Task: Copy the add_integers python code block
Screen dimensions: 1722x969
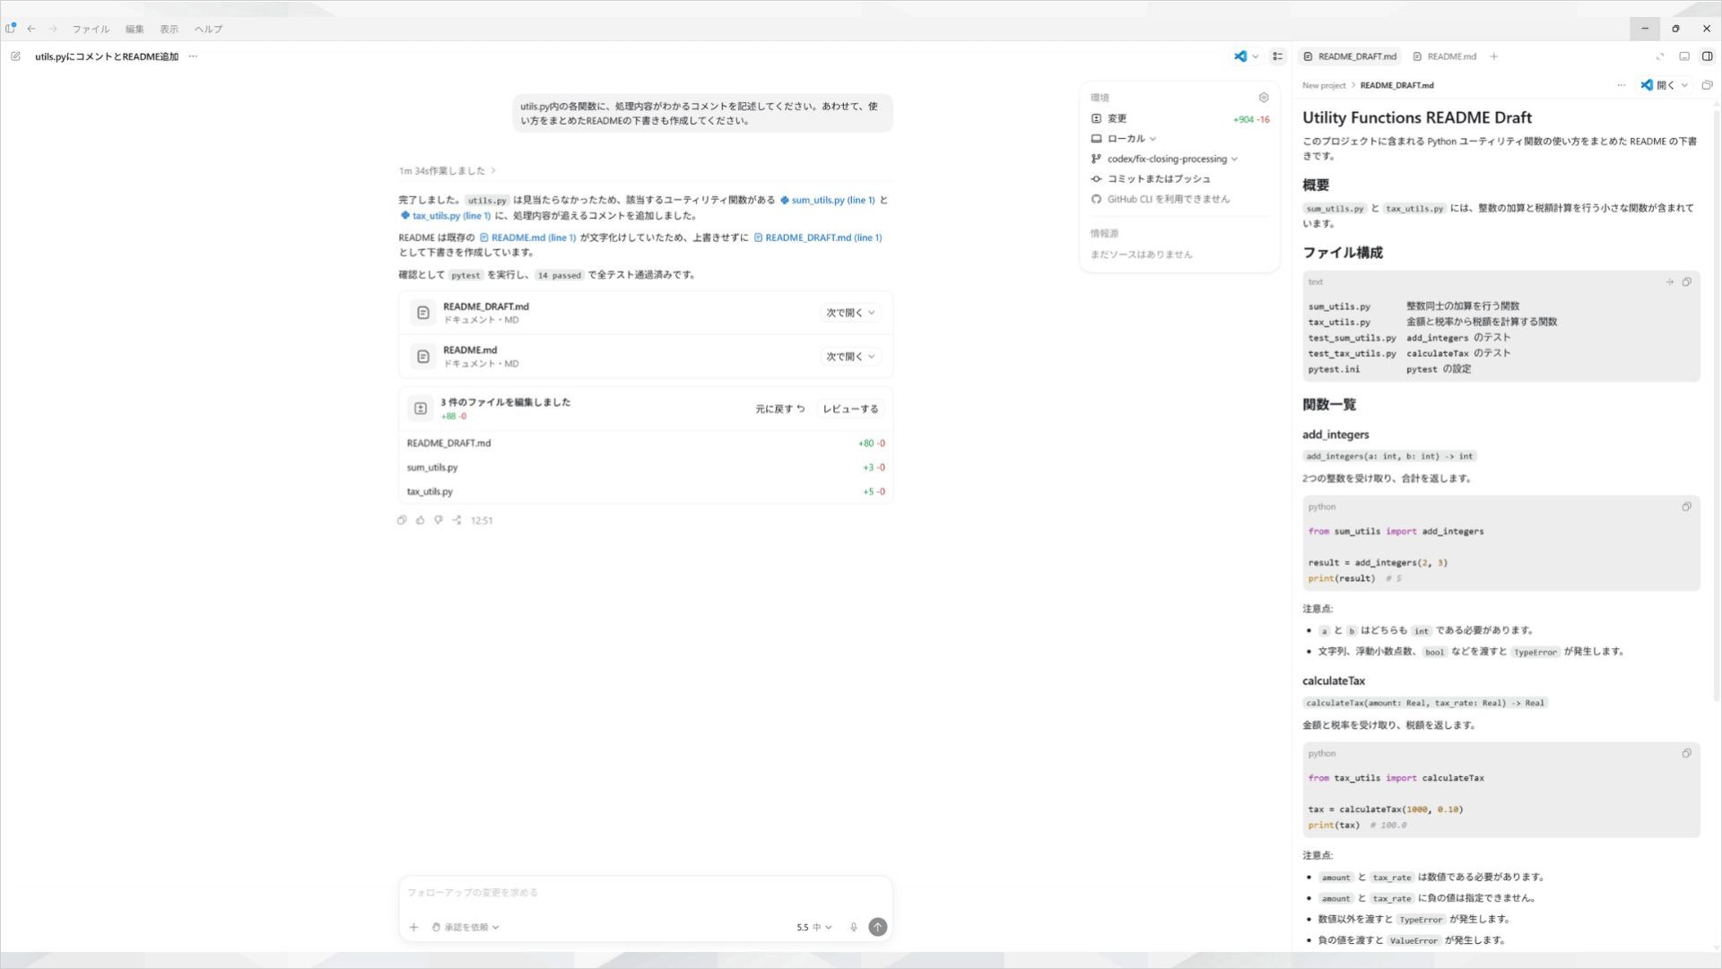Action: (1687, 507)
